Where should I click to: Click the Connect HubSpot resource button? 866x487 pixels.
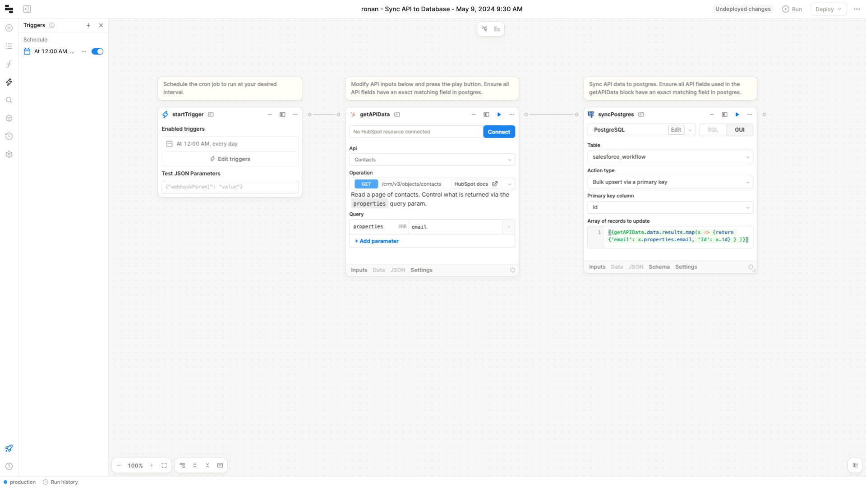[499, 132]
